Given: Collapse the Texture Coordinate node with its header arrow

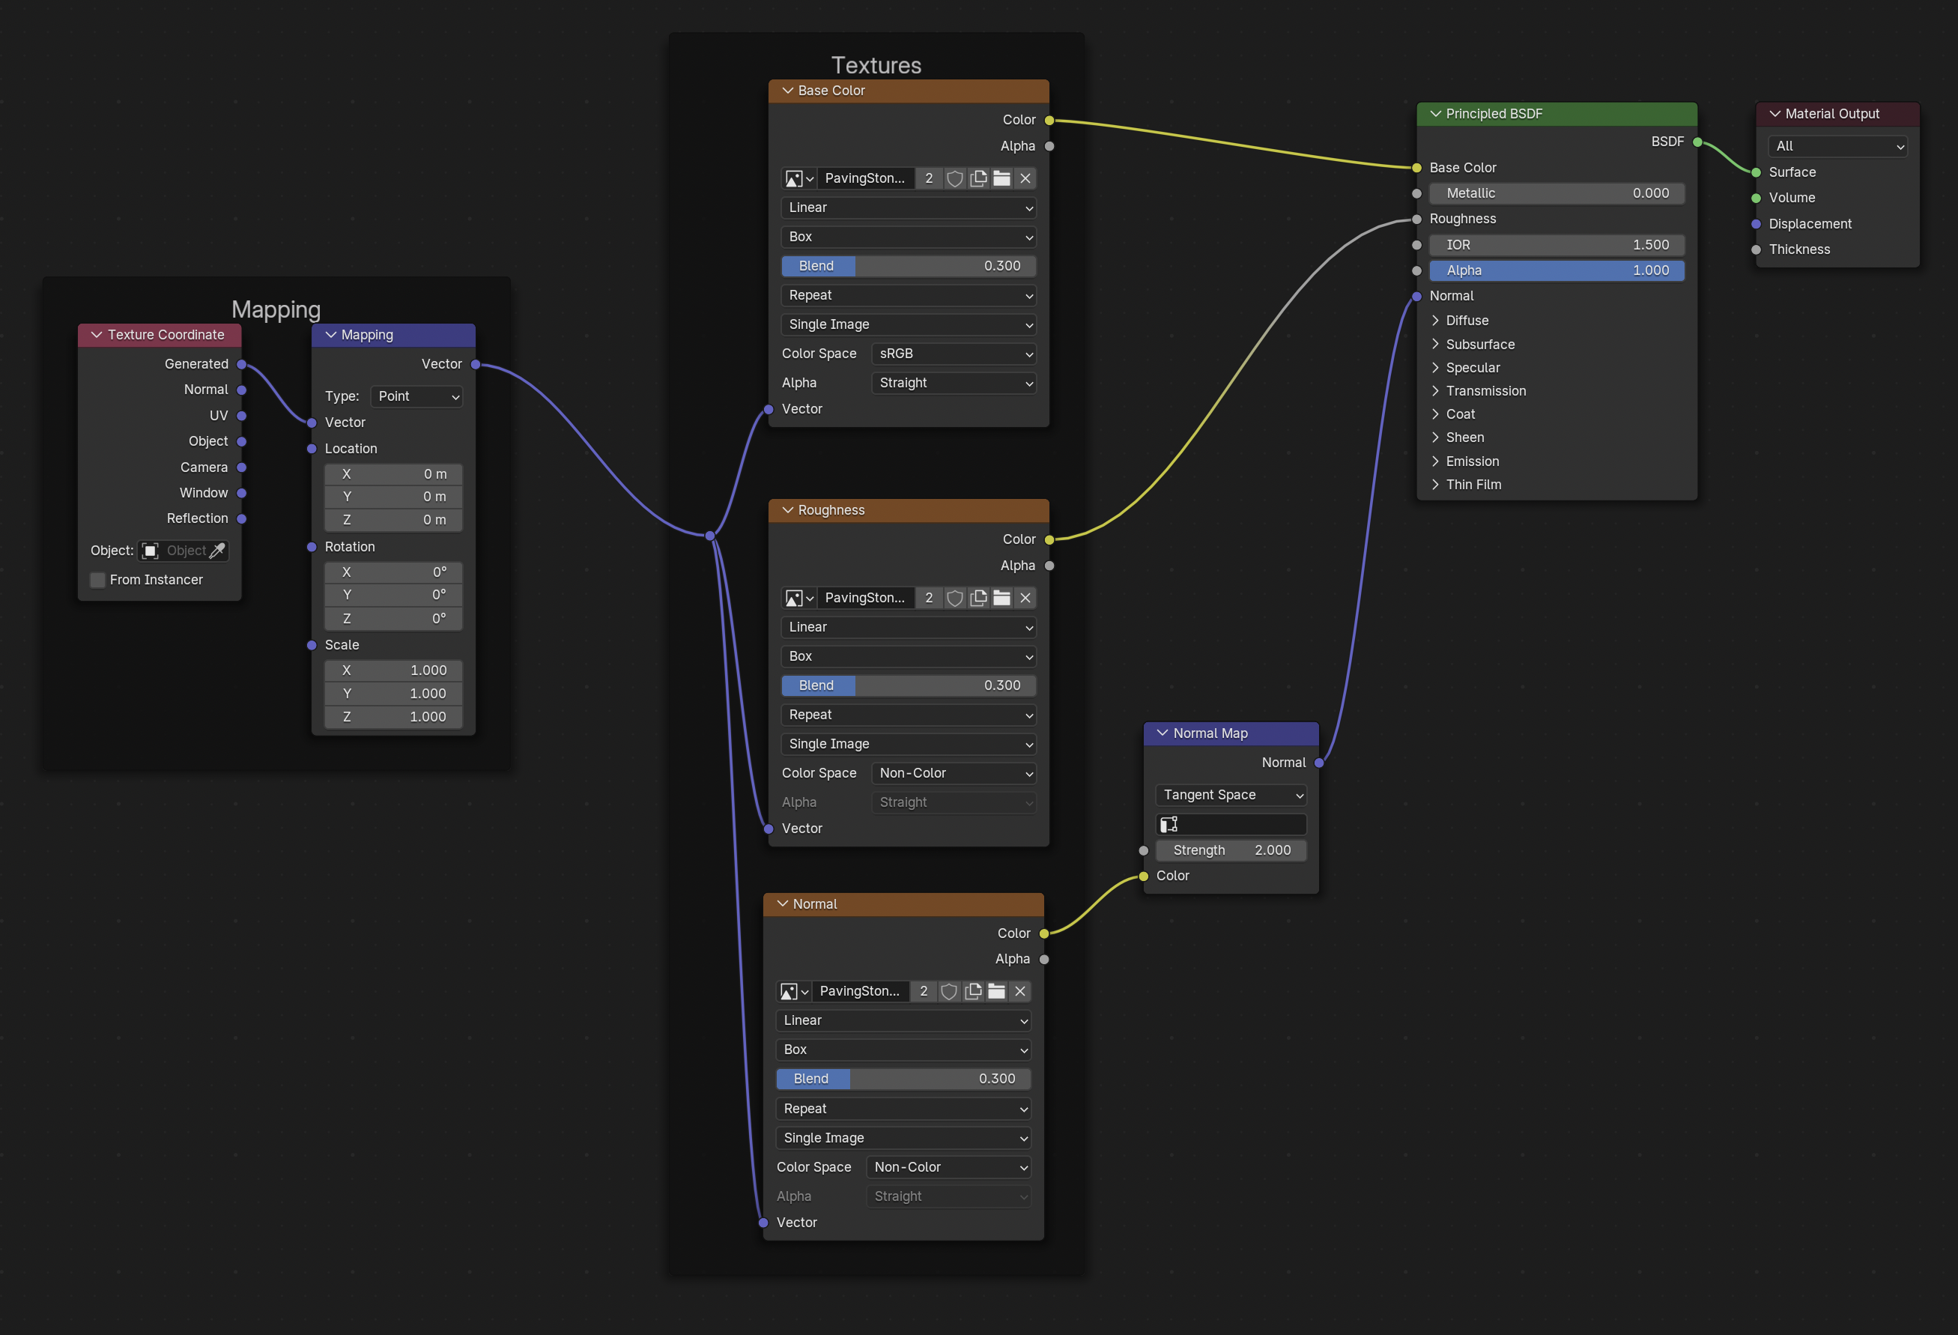Looking at the screenshot, I should click(x=96, y=336).
